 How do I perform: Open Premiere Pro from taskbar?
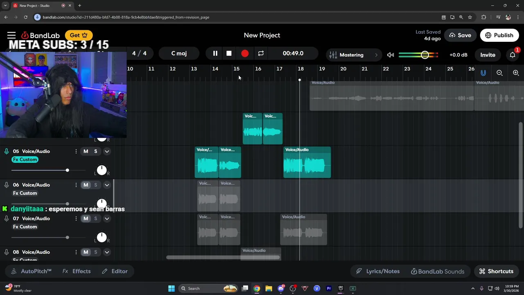click(x=329, y=288)
